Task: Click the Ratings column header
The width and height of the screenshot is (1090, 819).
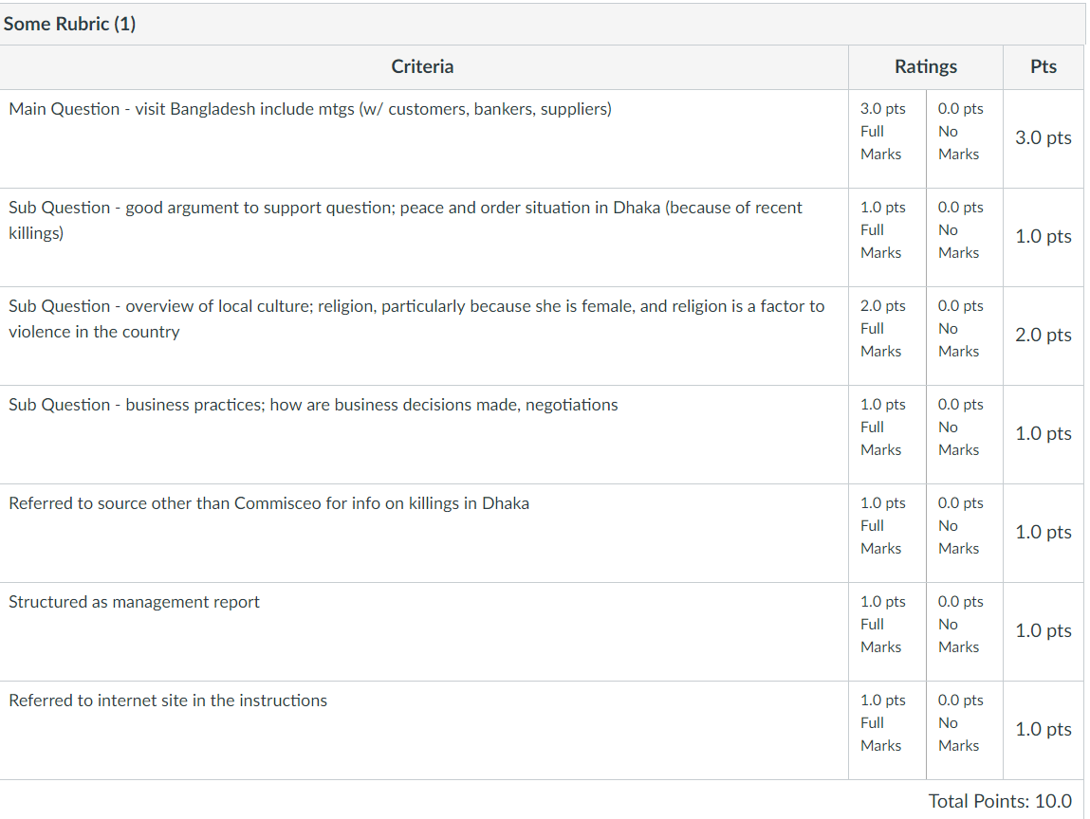Action: 925,66
